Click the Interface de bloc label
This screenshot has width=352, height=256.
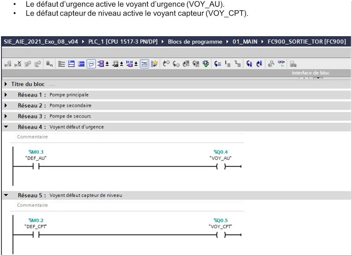[310, 73]
